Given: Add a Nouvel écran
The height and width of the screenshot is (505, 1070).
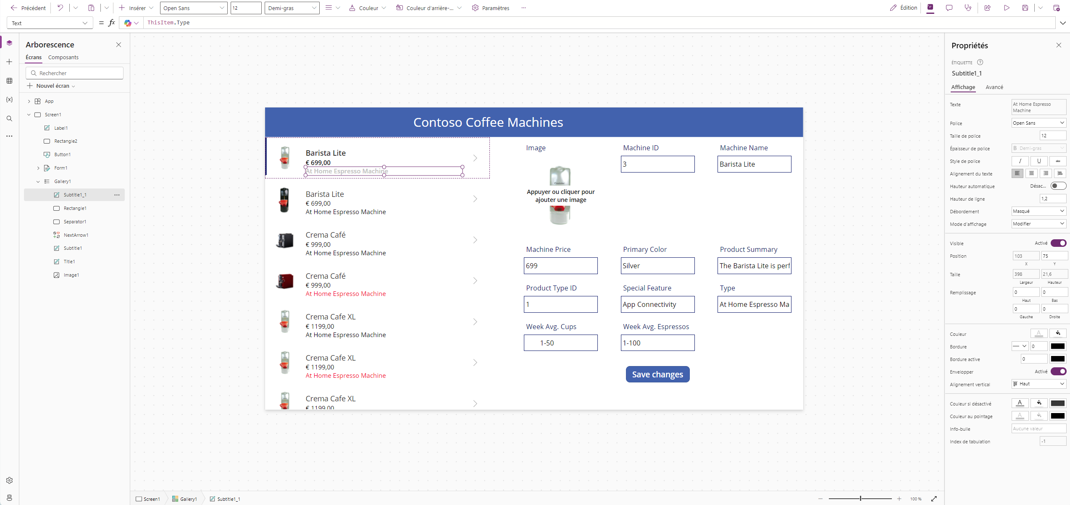Looking at the screenshot, I should click(51, 86).
